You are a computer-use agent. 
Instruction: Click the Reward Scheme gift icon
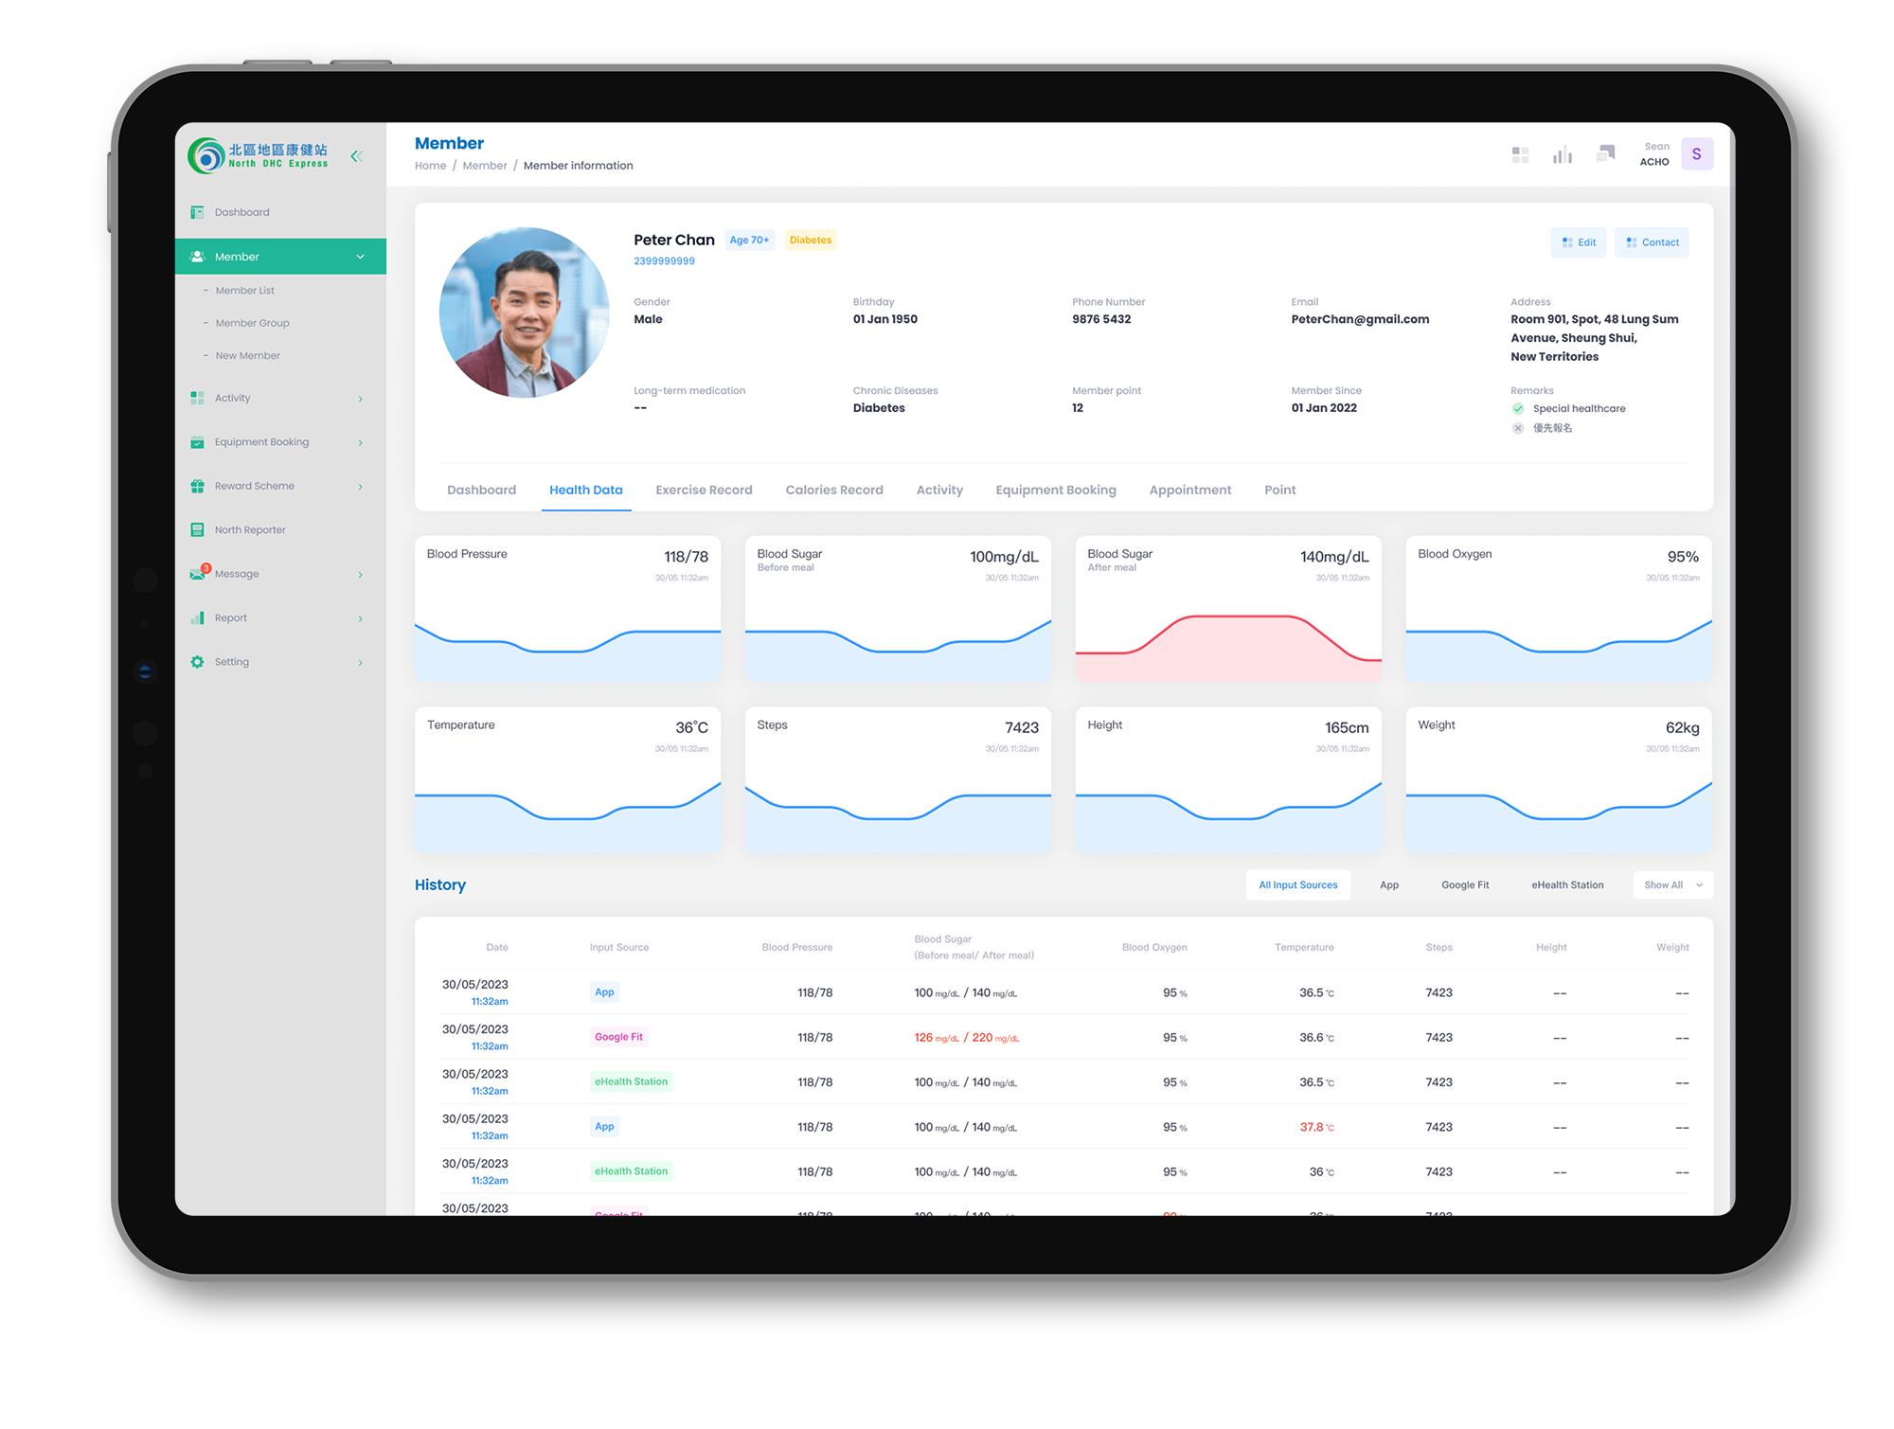point(197,486)
